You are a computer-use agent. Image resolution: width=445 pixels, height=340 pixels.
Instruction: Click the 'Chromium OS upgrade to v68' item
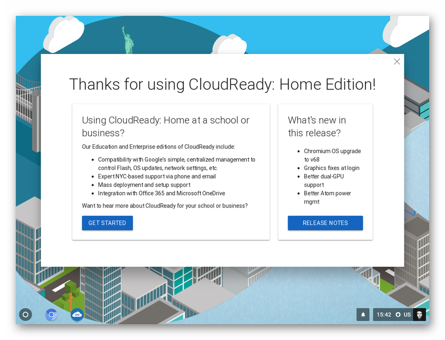point(332,155)
